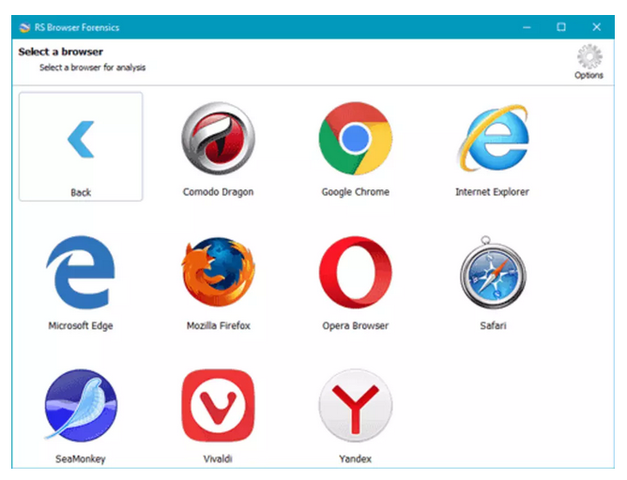
Task: Choose the Google Chrome icon for analysis
Action: point(356,139)
